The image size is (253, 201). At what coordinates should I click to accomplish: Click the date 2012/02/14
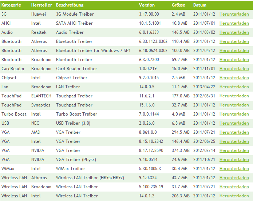click(x=204, y=150)
